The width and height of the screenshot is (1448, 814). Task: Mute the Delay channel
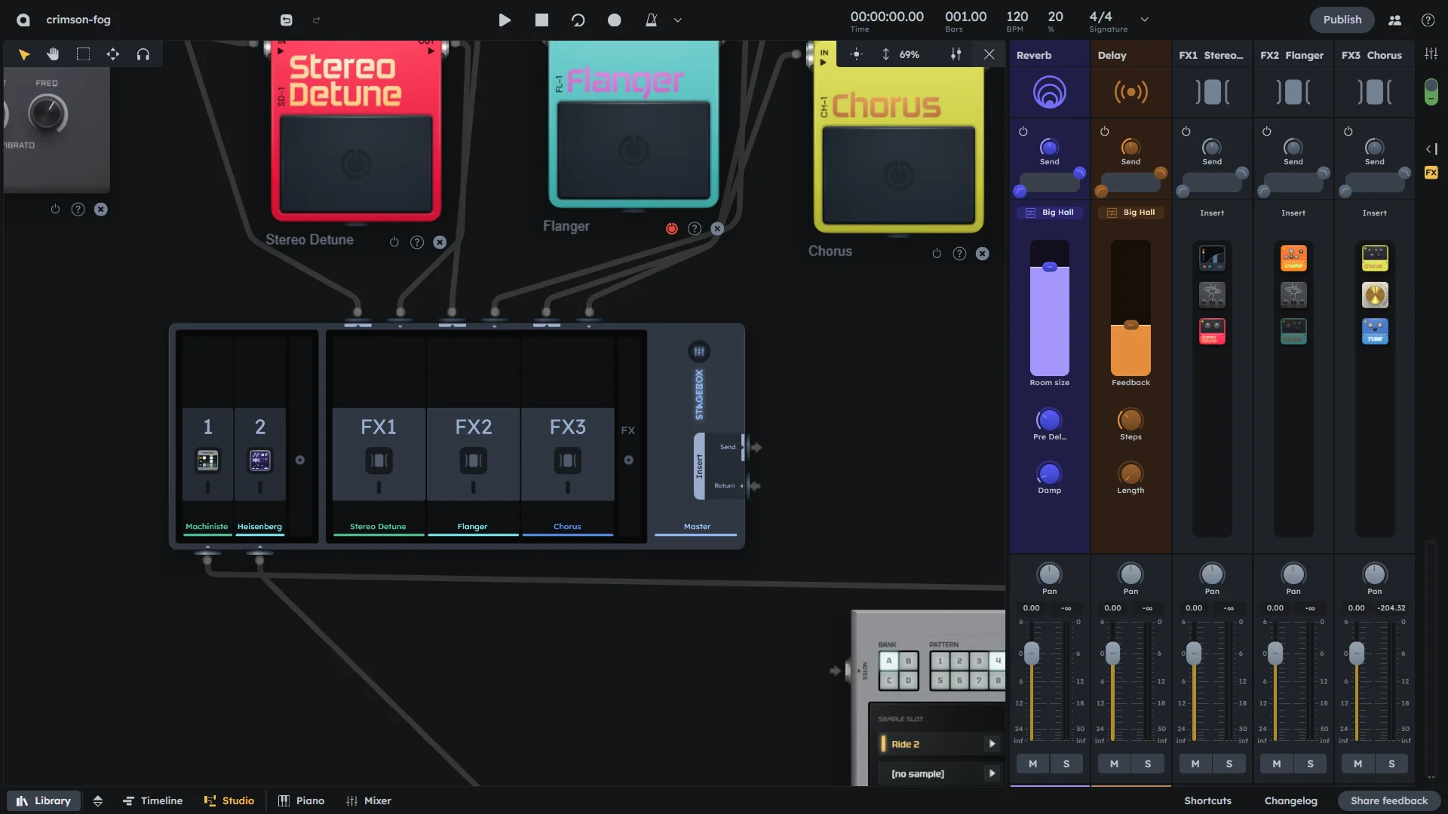coord(1114,764)
